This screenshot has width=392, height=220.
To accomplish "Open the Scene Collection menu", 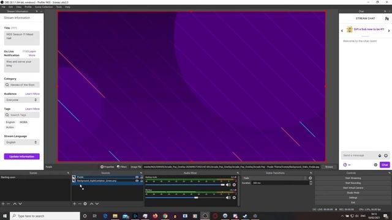I will click(x=43, y=7).
